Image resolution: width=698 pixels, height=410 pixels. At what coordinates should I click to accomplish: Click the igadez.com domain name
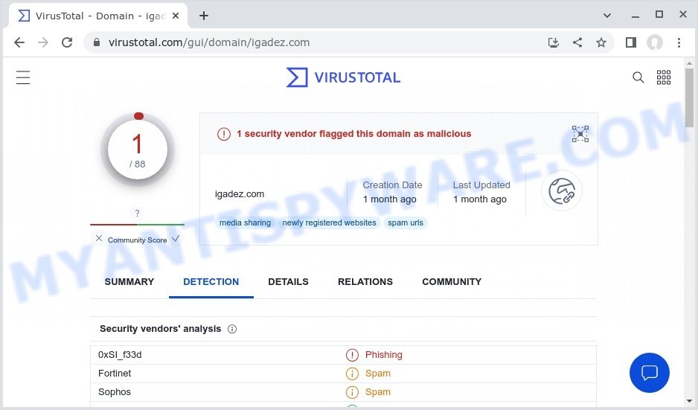240,194
